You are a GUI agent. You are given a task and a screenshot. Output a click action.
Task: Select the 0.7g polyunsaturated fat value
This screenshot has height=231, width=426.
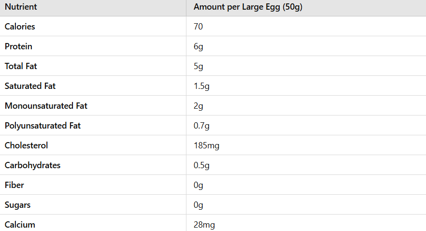(x=201, y=126)
